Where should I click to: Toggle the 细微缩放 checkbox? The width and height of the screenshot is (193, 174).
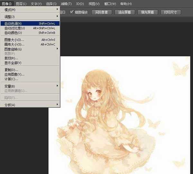(72, 12)
